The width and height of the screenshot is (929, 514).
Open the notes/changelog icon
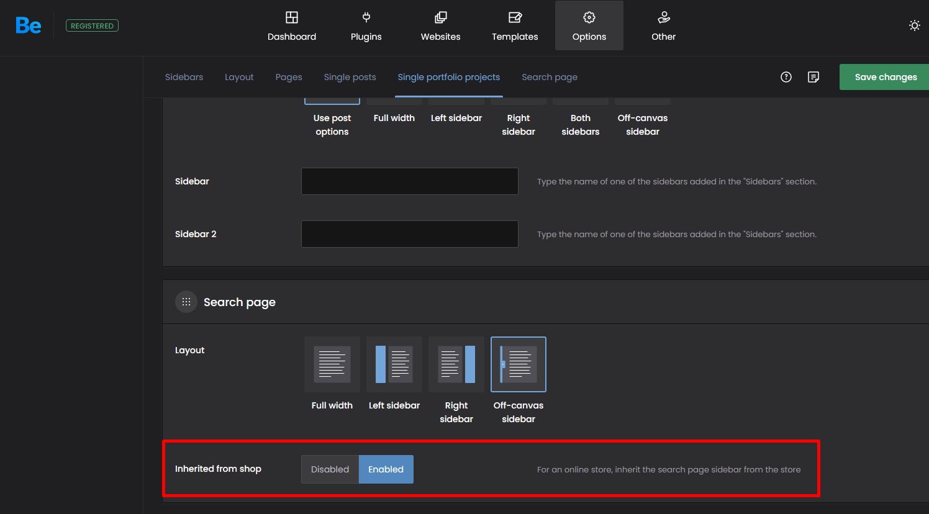tap(813, 77)
